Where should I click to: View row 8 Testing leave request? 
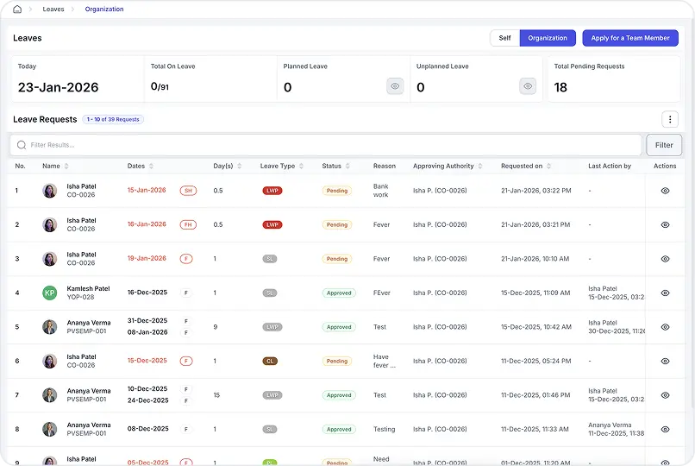coord(665,429)
